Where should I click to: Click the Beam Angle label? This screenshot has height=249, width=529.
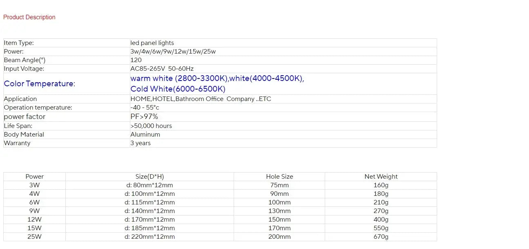(25, 60)
